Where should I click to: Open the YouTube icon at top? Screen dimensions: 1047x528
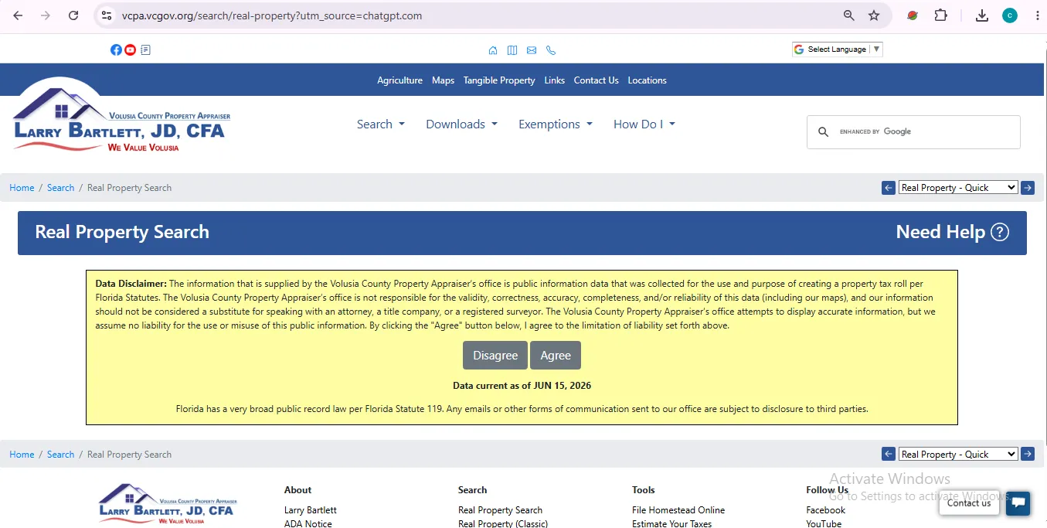pyautogui.click(x=131, y=49)
